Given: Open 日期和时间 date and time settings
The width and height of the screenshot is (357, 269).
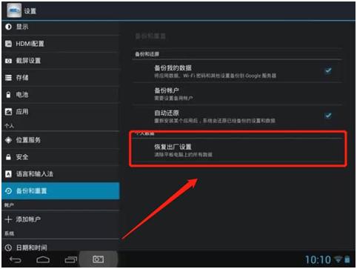Looking at the screenshot, I should pos(61,247).
